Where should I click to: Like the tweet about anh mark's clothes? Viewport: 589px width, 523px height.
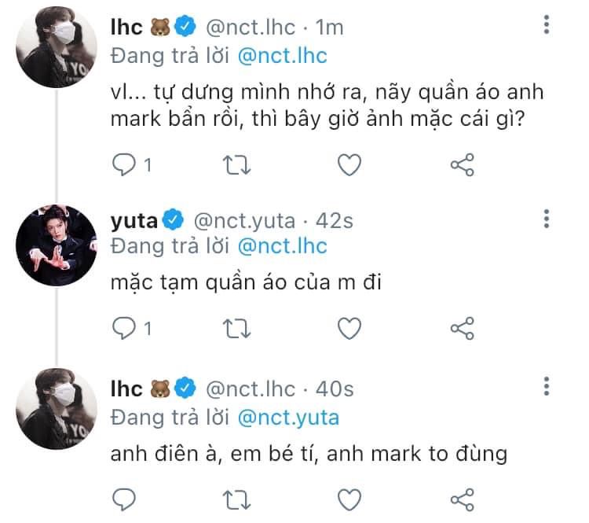click(x=348, y=165)
